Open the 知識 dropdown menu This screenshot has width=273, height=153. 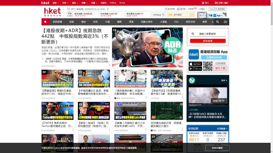[94, 3]
